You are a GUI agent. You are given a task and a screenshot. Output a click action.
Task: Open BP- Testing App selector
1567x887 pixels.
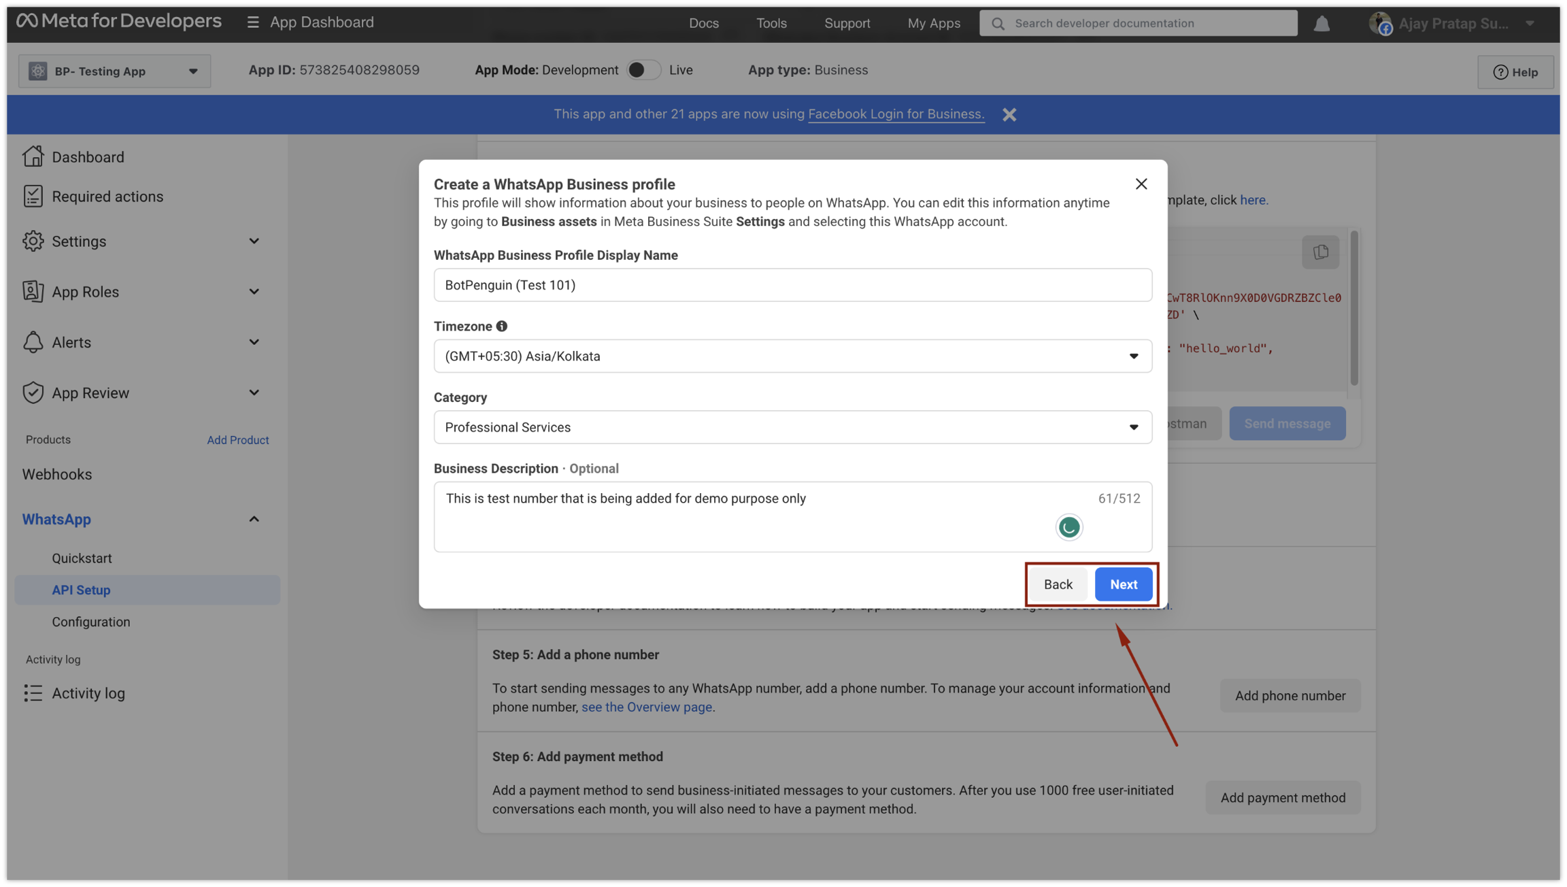114,71
